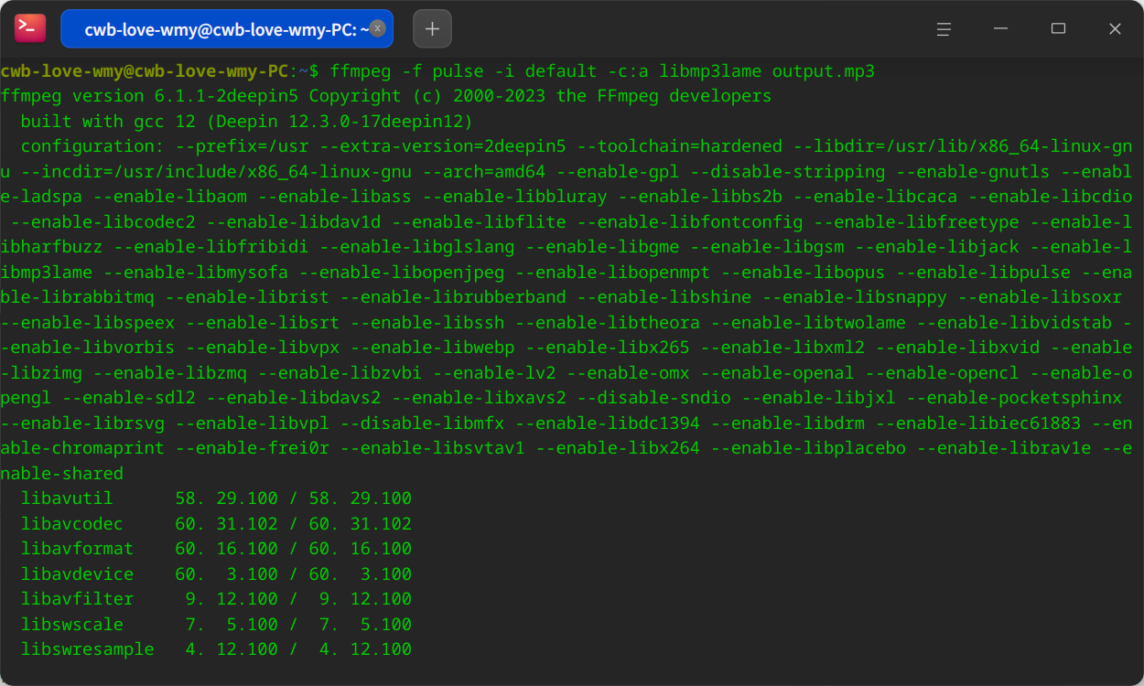Click the '--enable-pocketsphinx' option text
The height and width of the screenshot is (686, 1144).
click(1014, 398)
